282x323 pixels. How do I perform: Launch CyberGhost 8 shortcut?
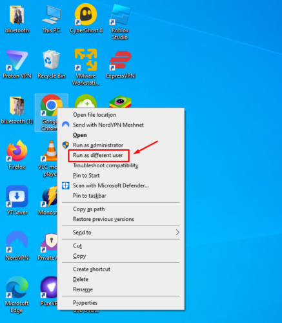(x=86, y=14)
